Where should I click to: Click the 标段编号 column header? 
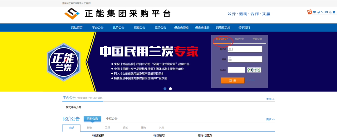point(159,135)
